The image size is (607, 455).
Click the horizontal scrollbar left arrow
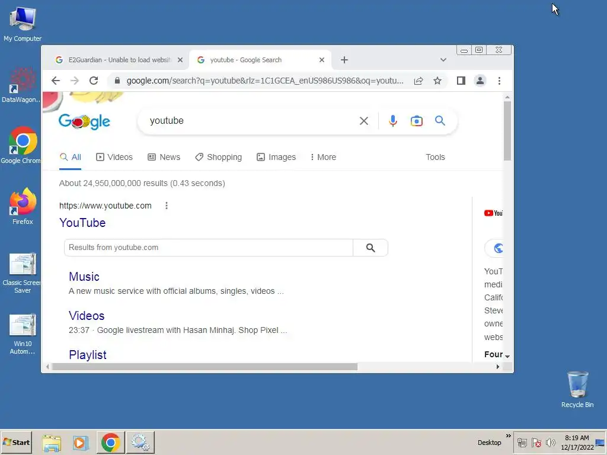pyautogui.click(x=47, y=367)
